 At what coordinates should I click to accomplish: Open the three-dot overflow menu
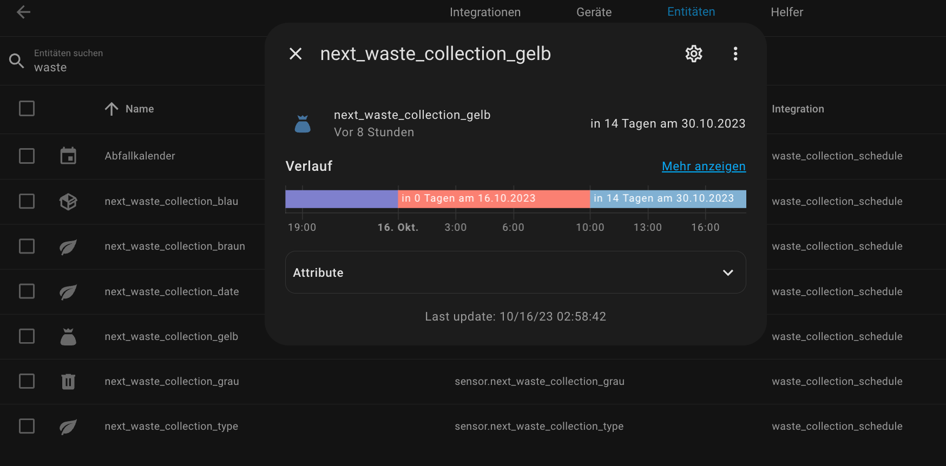point(735,54)
